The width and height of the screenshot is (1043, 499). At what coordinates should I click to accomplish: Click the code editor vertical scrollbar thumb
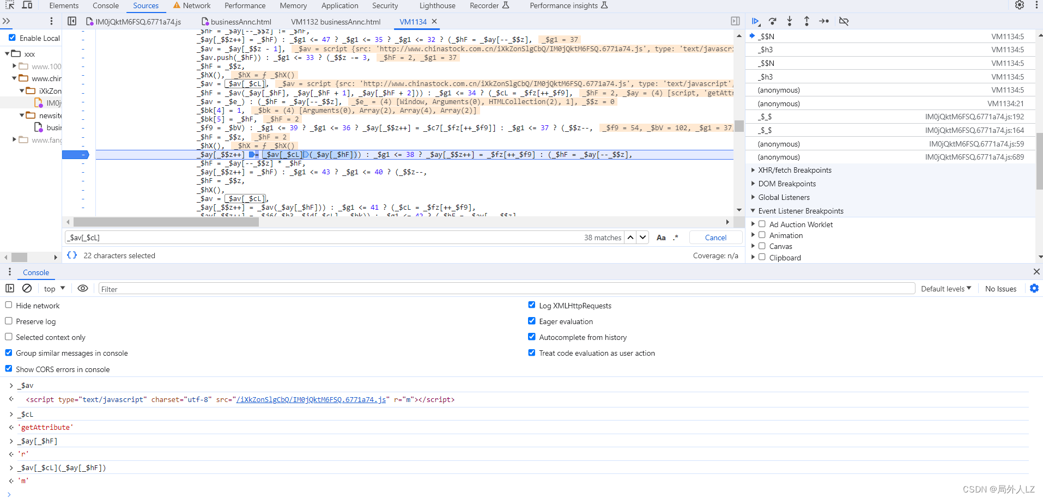coord(739,126)
